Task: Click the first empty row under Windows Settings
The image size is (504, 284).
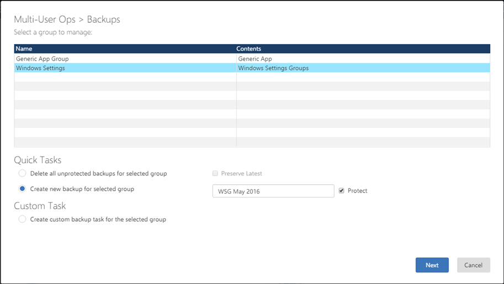Action: coord(125,77)
